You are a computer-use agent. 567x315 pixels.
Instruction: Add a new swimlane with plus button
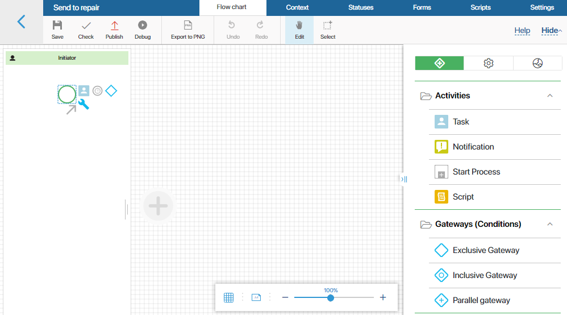[158, 206]
